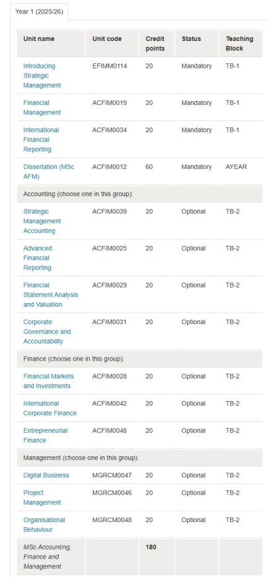
Task: Open Advanced Financial Reporting unit link
Action: (x=38, y=258)
